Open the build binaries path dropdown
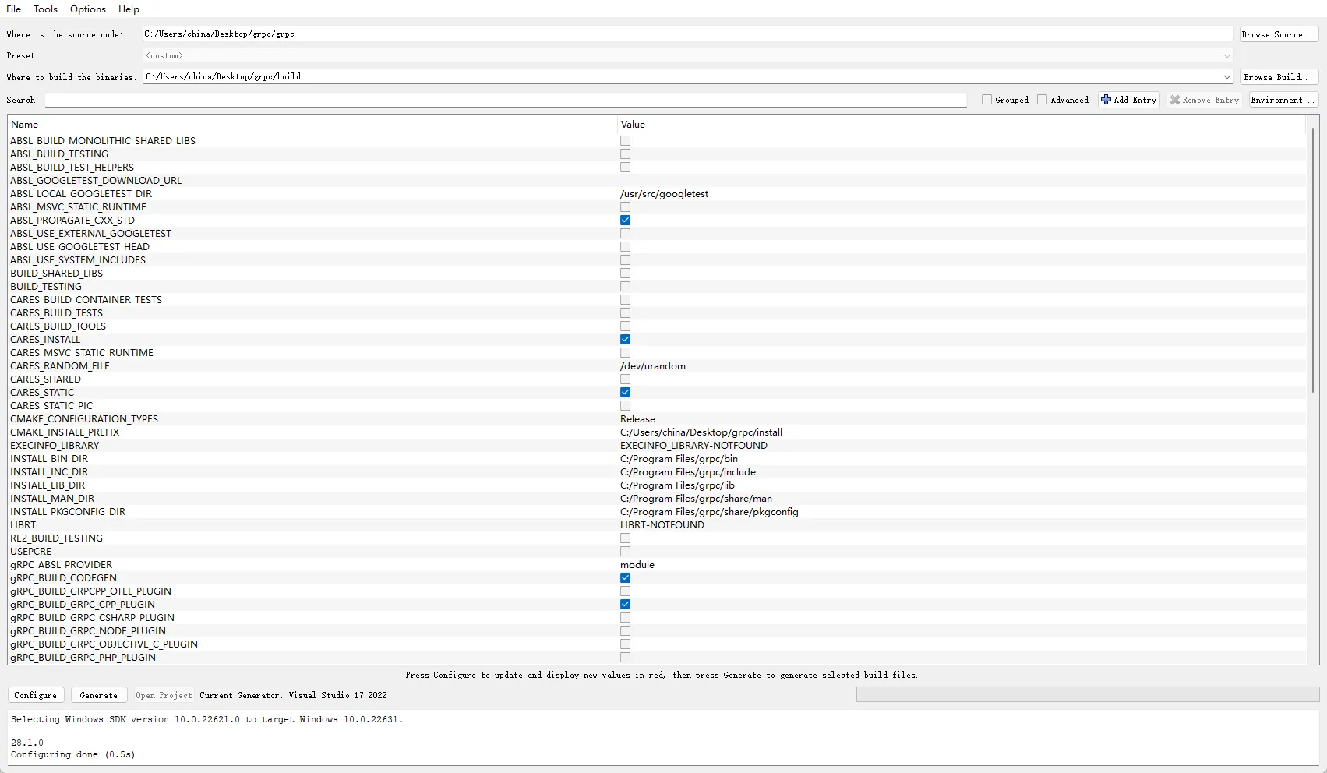The image size is (1327, 773). click(x=1227, y=77)
